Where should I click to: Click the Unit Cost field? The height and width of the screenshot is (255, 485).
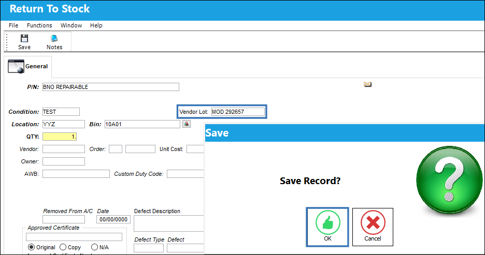tap(195, 149)
